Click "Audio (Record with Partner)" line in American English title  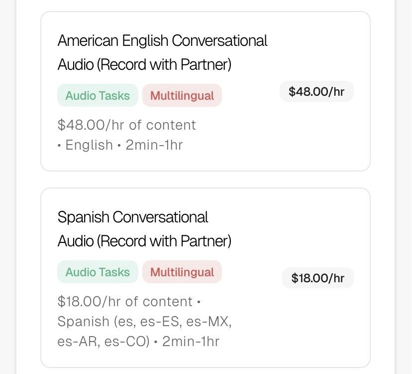click(x=144, y=65)
